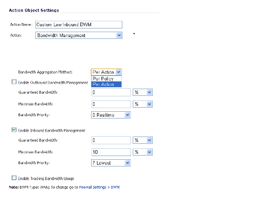Tick Enable Tracking Bandwidth Usage checkbox
Viewport: 261px width, 199px height.
[x=14, y=178]
